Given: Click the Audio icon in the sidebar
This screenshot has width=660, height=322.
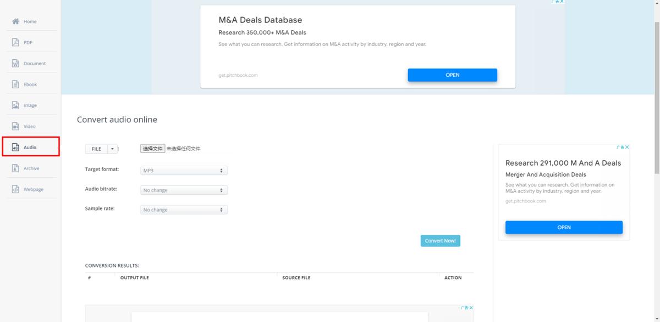Looking at the screenshot, I should tap(16, 148).
